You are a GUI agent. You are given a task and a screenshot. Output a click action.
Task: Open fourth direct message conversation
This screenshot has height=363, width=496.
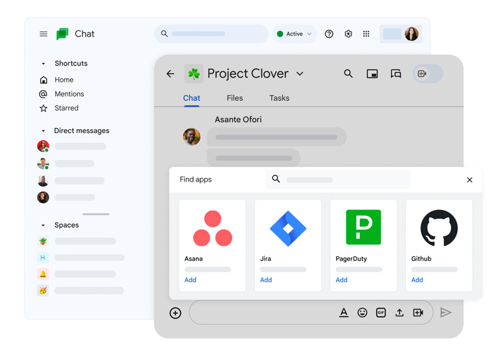tap(66, 197)
